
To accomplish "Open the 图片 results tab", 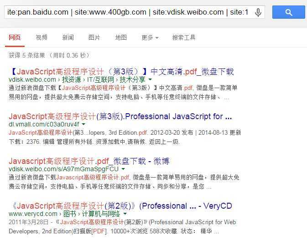I will [x=94, y=37].
